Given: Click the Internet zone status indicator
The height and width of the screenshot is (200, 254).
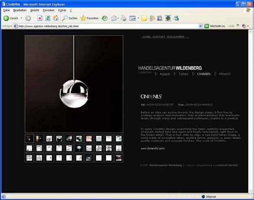Looking at the screenshot, I should click(x=209, y=197).
